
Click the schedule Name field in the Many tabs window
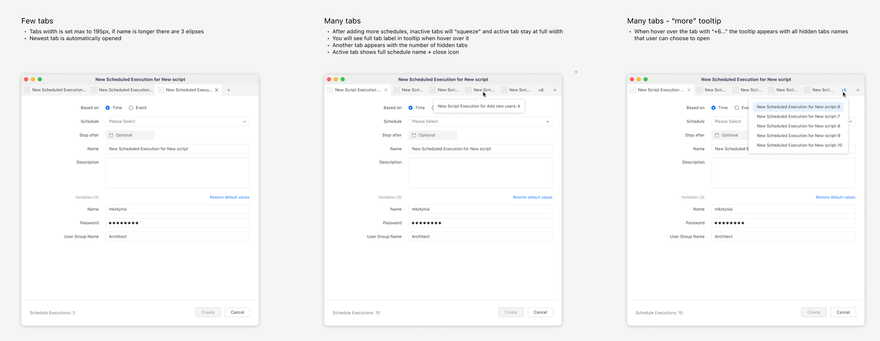[x=481, y=149]
